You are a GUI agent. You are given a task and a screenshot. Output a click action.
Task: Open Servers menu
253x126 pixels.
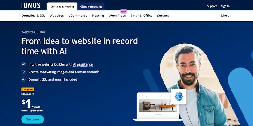pos(163,16)
